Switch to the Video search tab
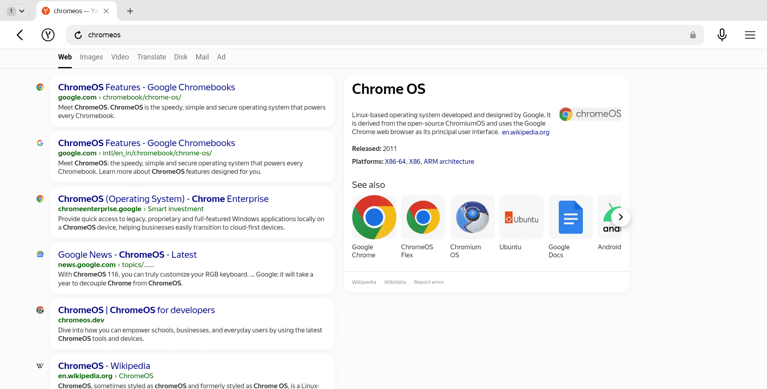Viewport: 767px width, 389px height. click(120, 57)
